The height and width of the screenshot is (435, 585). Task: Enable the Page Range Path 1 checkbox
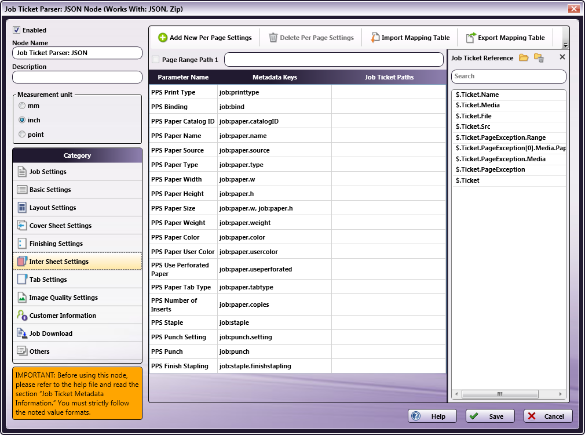pyautogui.click(x=156, y=59)
